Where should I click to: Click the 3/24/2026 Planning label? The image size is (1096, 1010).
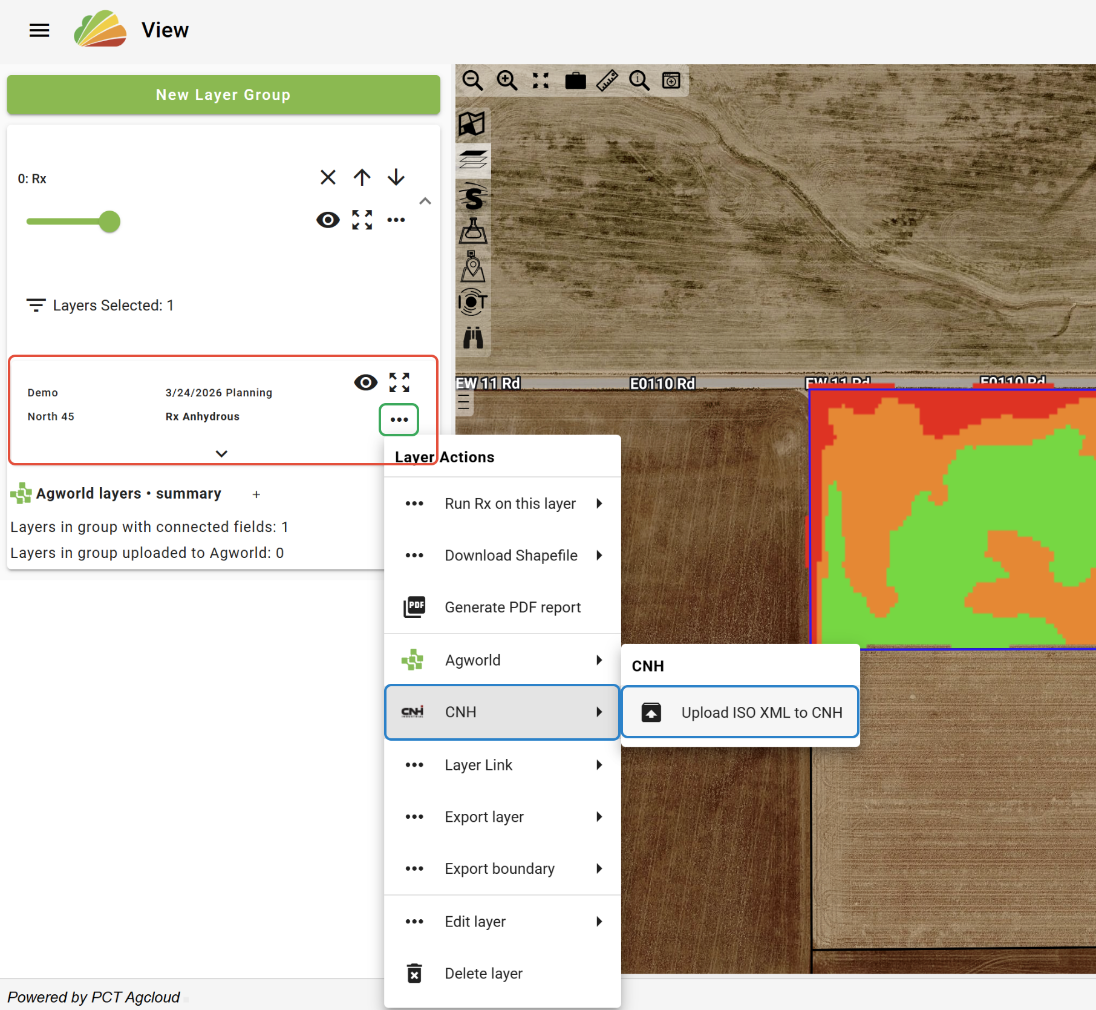(x=218, y=393)
